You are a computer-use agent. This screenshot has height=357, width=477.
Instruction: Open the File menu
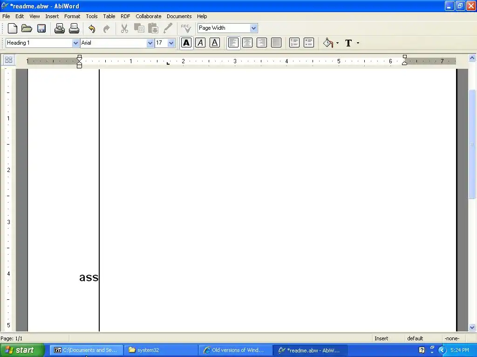pyautogui.click(x=6, y=16)
